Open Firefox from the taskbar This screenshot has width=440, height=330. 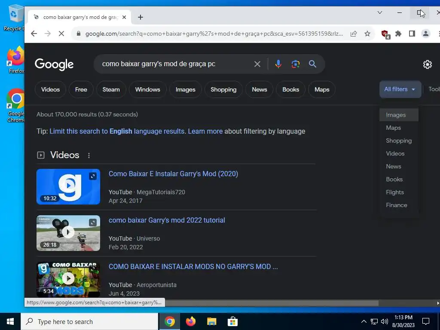point(191,321)
